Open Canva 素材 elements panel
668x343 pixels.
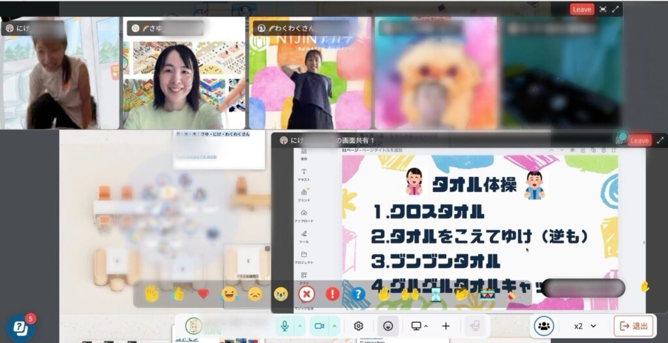tap(304, 154)
